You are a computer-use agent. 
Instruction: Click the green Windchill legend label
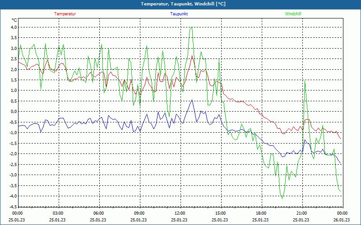click(x=293, y=14)
